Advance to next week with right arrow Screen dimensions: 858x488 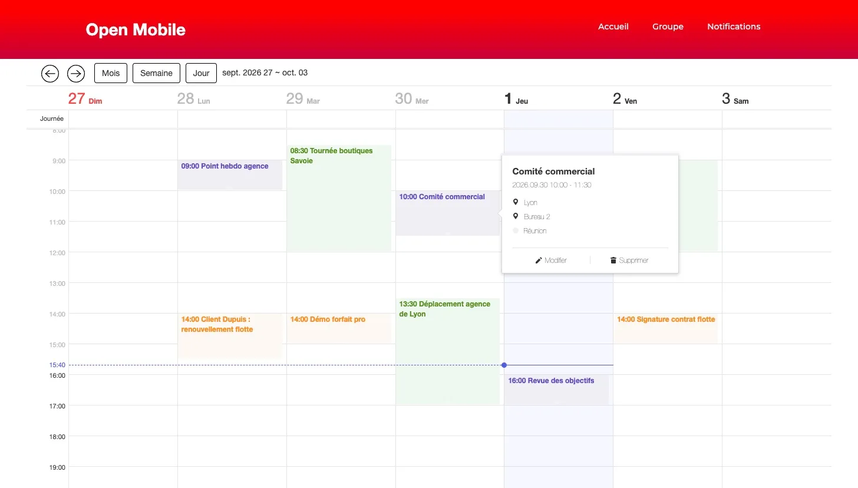click(76, 73)
